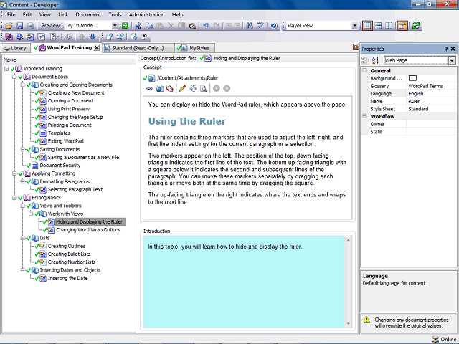The height and width of the screenshot is (344, 459).
Task: Close the WordPad Training tab
Action: coord(97,48)
